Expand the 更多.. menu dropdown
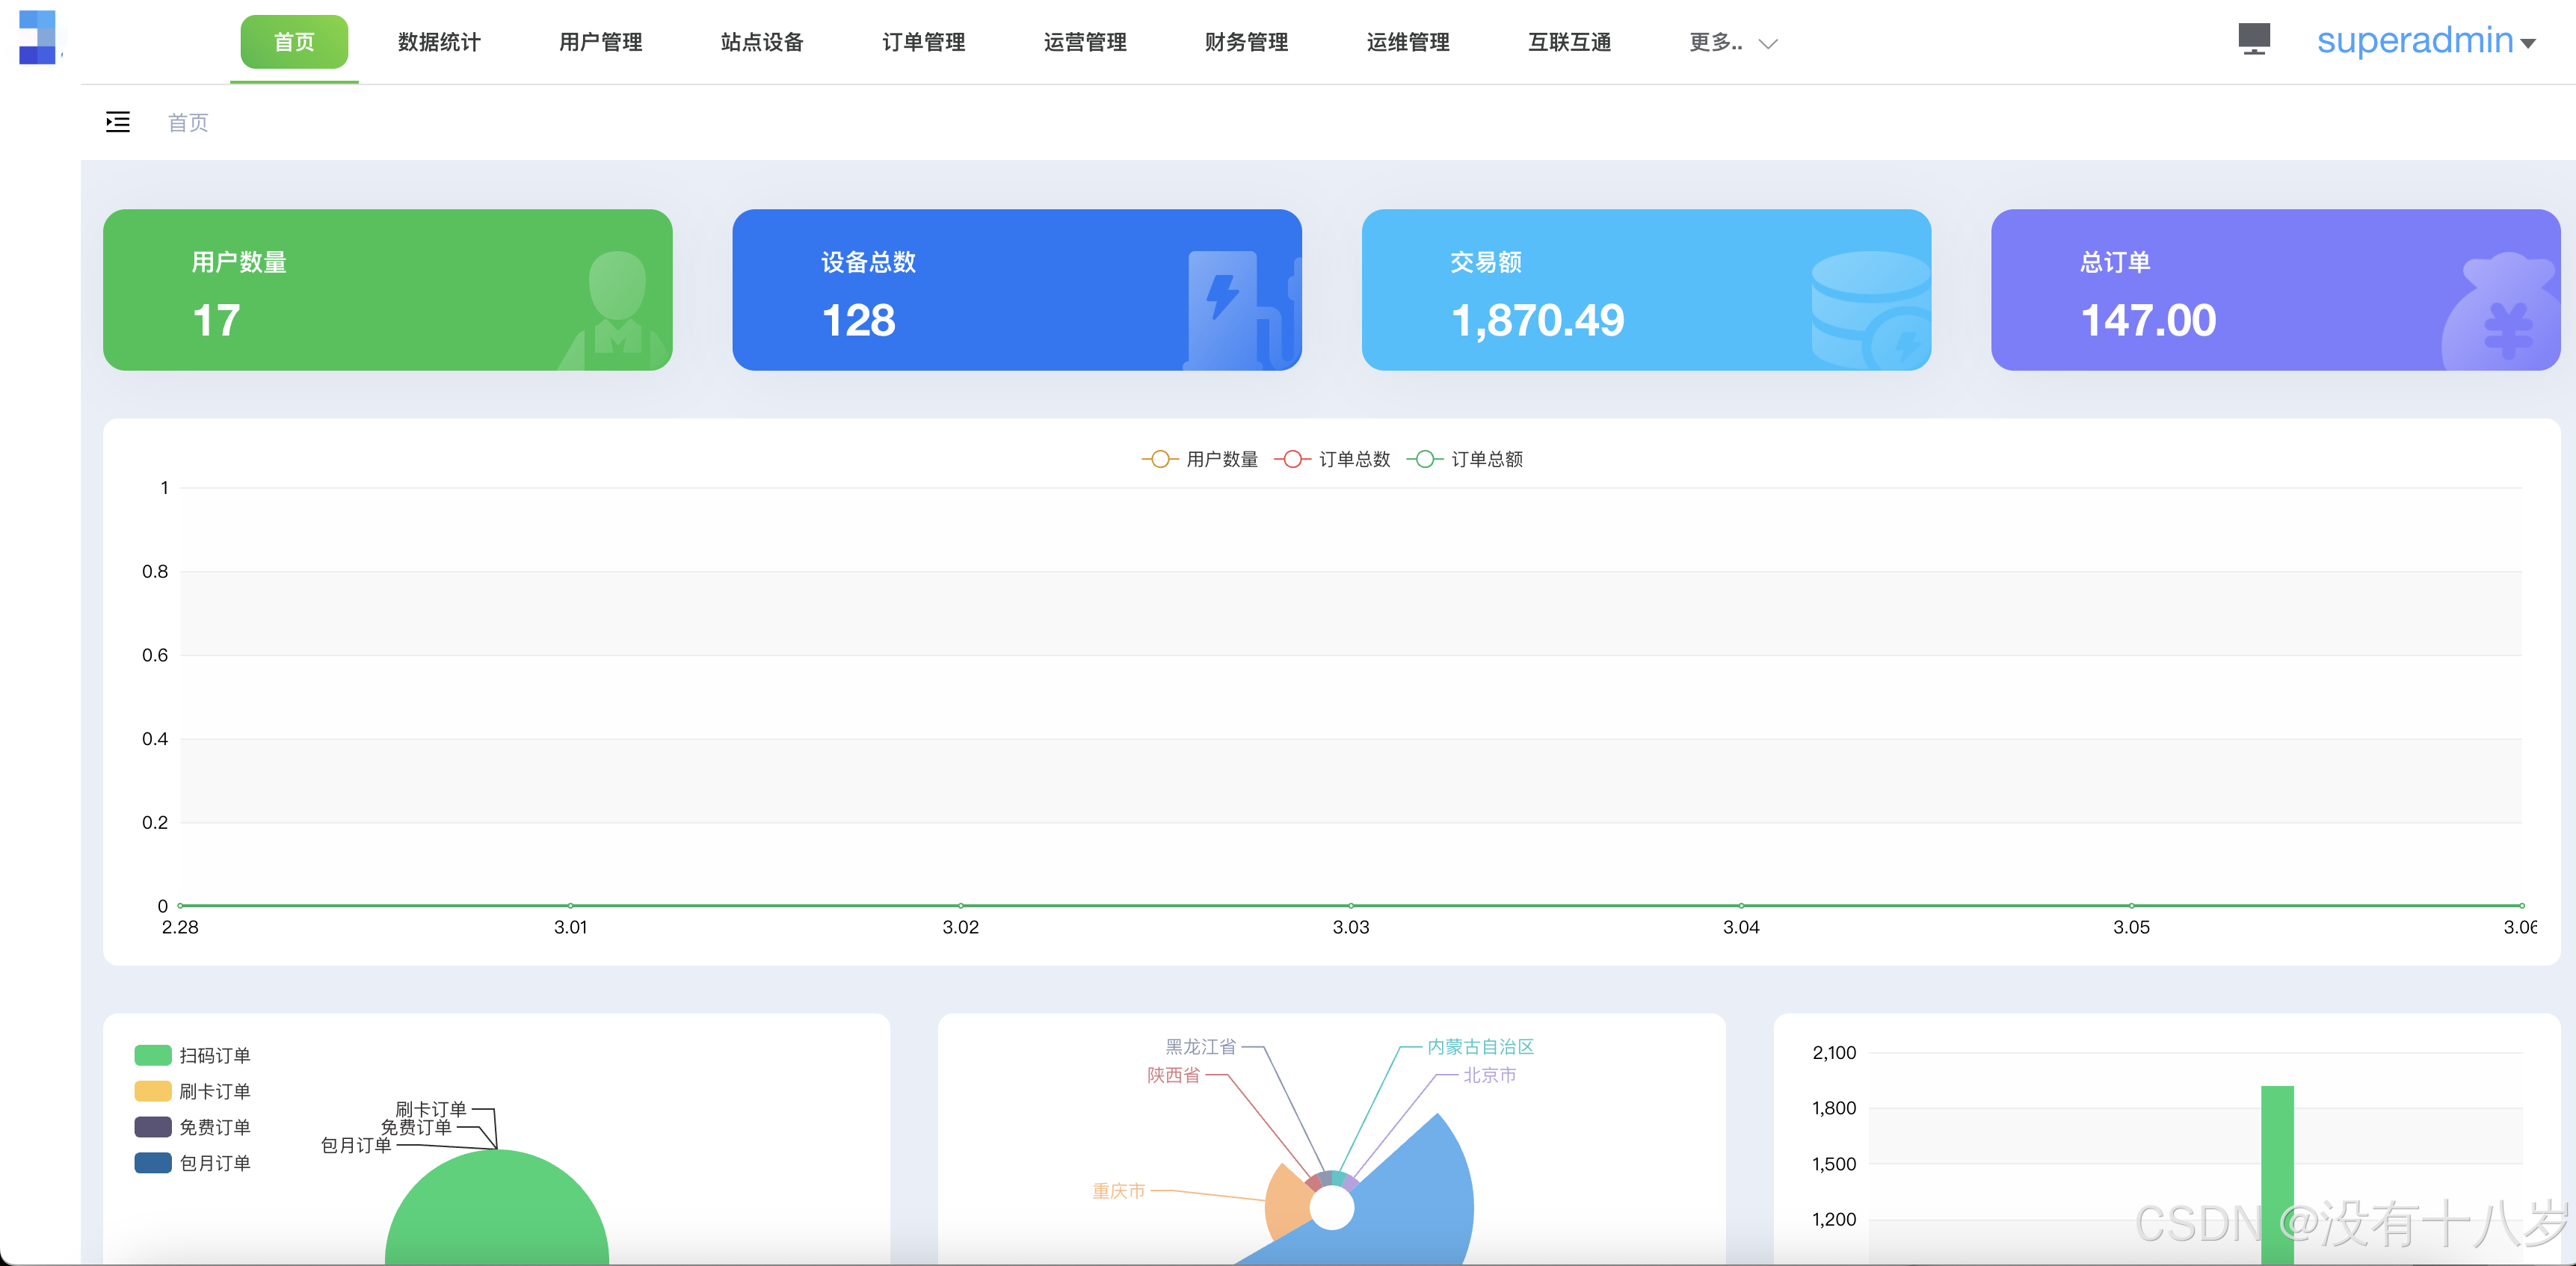Screen dimensions: 2576x1266 point(1716,42)
